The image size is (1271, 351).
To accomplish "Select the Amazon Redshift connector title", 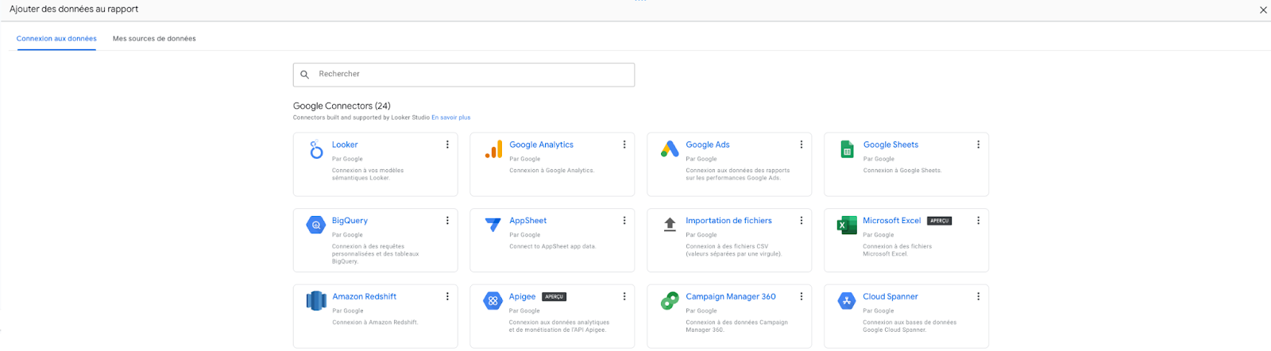I will tap(365, 296).
